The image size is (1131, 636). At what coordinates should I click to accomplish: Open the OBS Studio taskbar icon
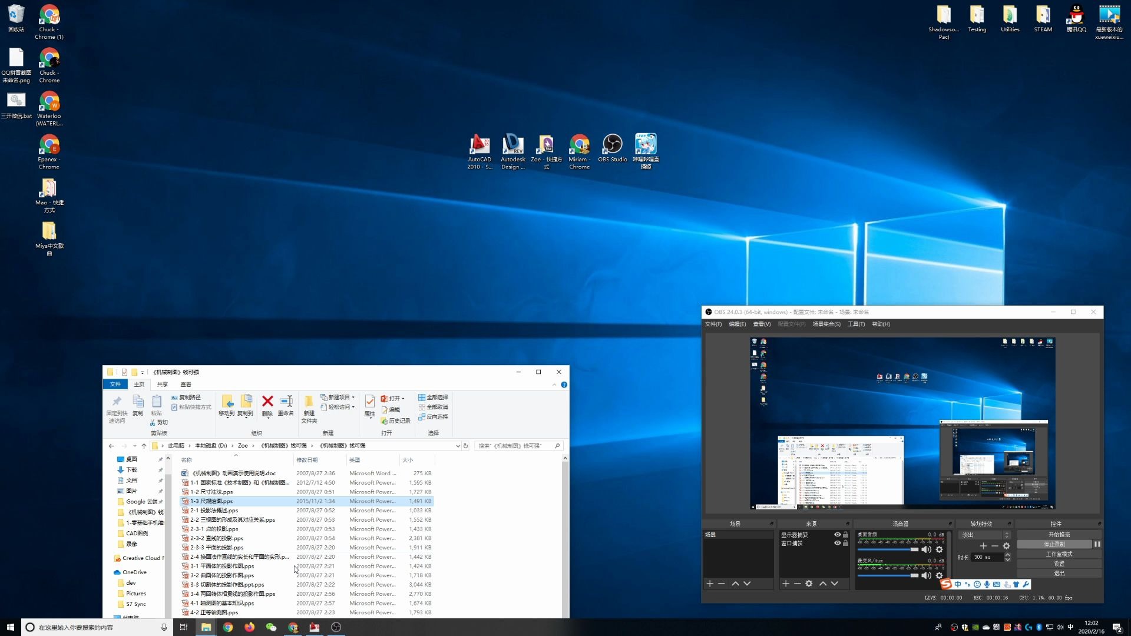336,627
